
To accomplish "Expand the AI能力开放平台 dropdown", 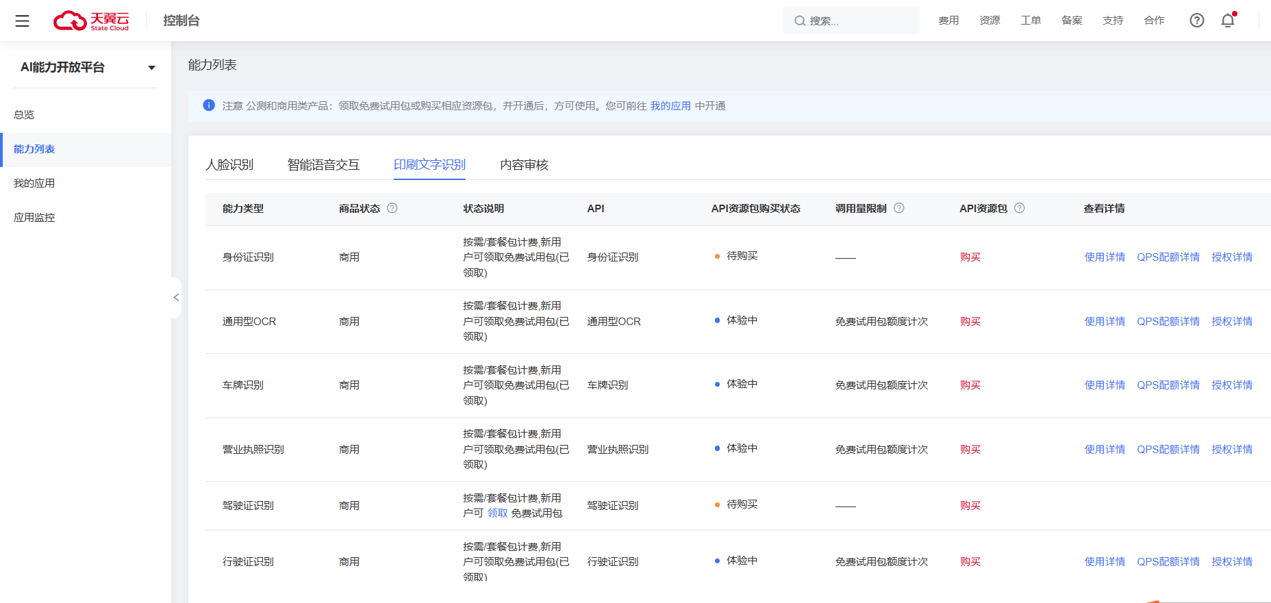I will 151,68.
